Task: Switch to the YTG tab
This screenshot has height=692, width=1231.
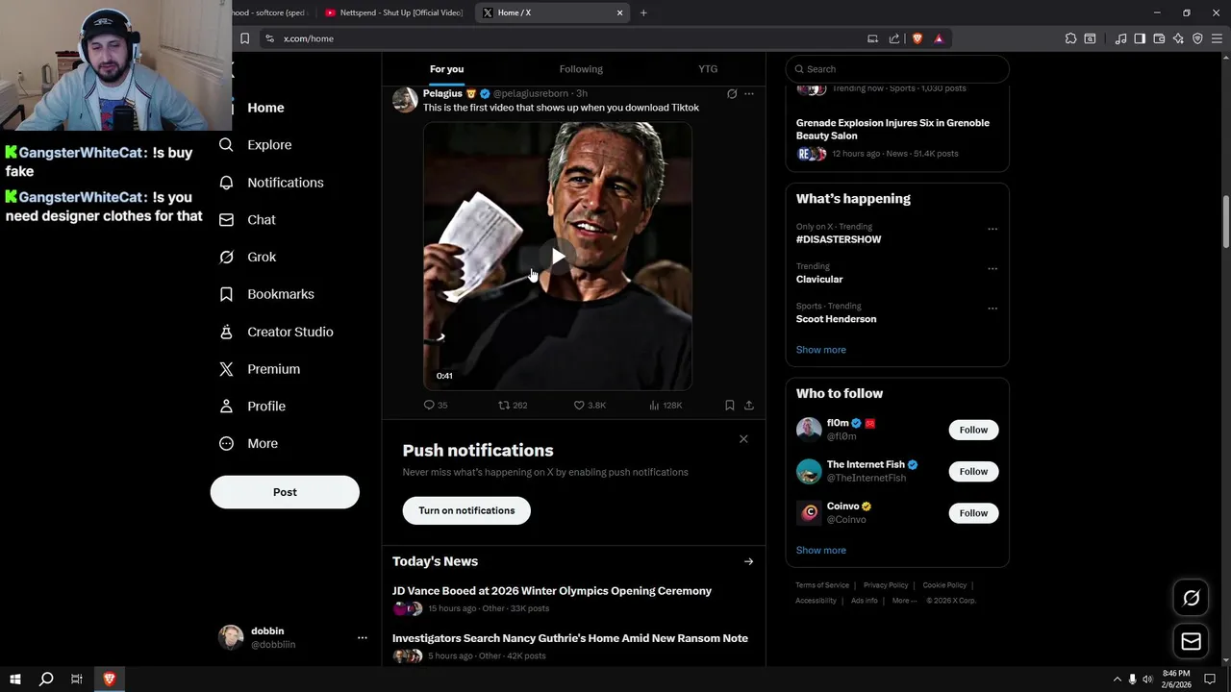Action: (708, 69)
